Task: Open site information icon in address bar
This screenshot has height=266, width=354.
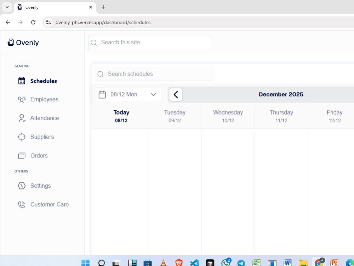Action: click(x=48, y=22)
